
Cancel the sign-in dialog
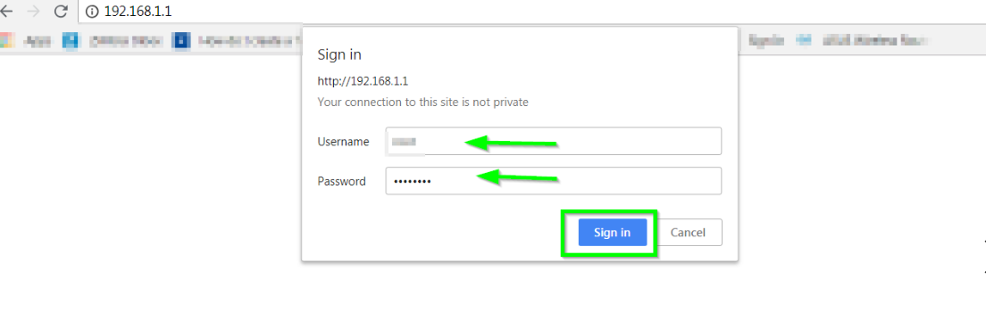tap(688, 233)
